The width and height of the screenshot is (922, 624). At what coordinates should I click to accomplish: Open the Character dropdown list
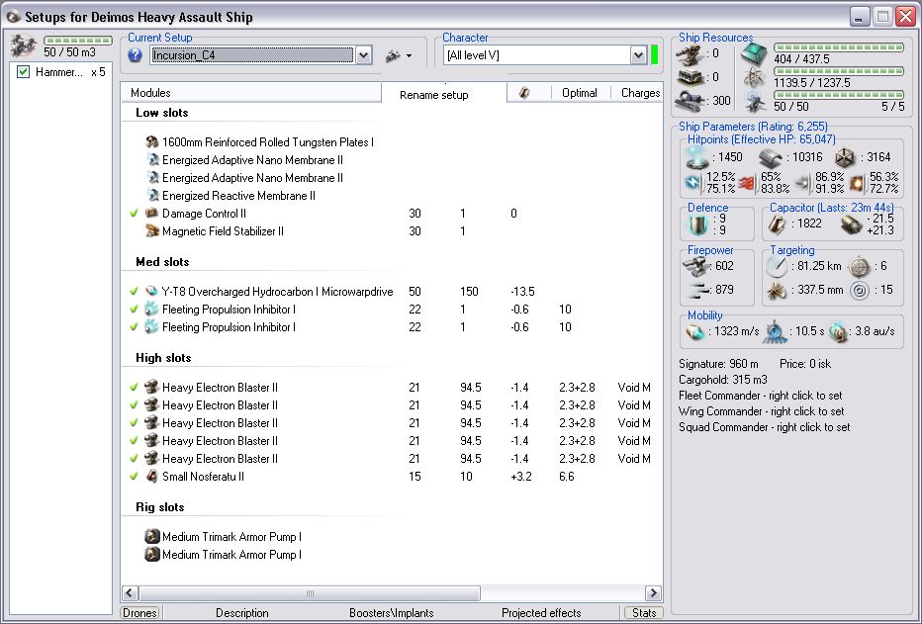pos(638,55)
